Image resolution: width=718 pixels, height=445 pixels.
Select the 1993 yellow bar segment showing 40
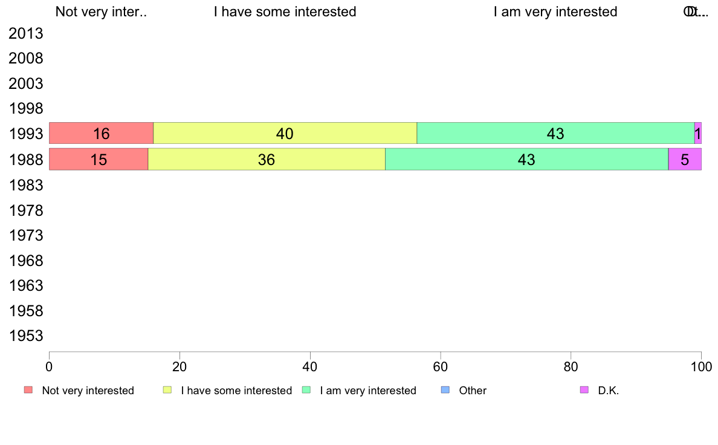pos(285,134)
